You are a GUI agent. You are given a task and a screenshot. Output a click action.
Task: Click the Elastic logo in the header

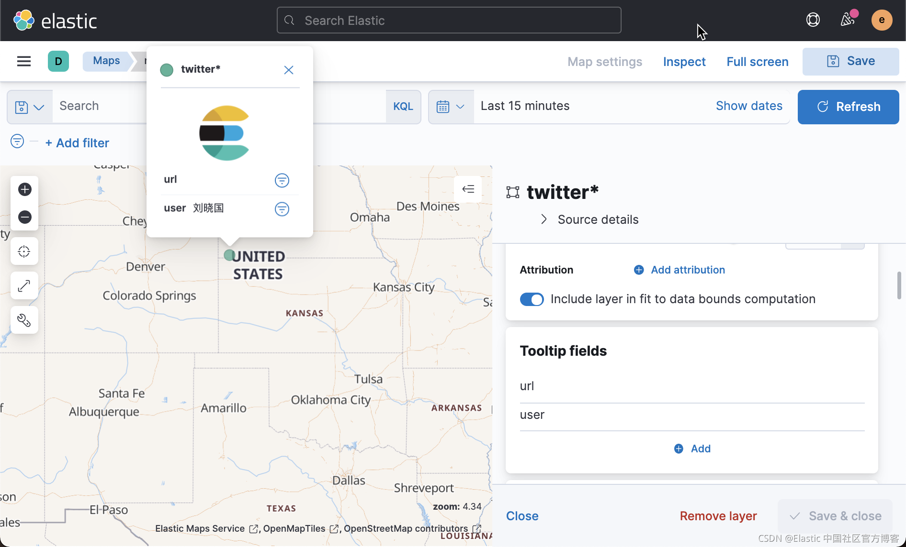tap(55, 21)
